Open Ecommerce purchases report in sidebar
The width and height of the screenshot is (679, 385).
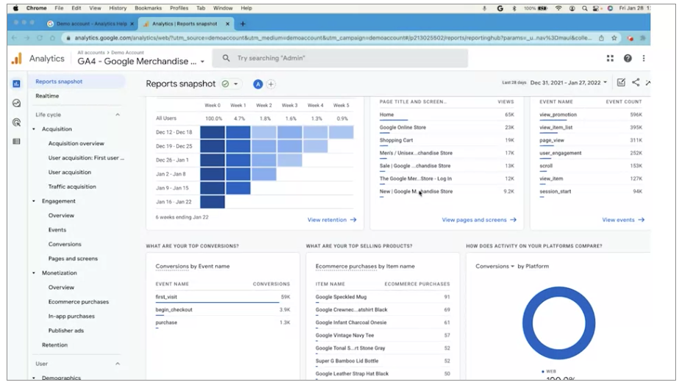[x=79, y=302]
